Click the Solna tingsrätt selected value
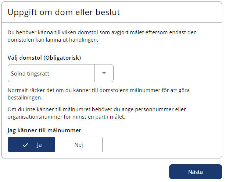 (x=30, y=73)
